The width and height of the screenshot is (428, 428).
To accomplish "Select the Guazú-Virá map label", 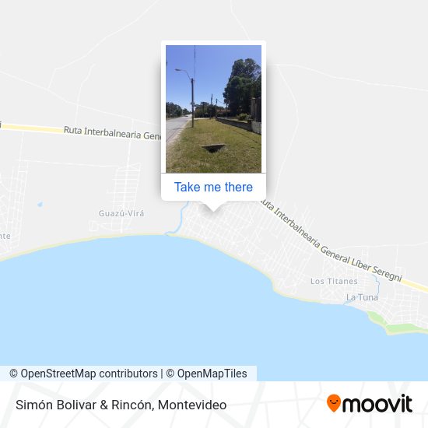I will point(121,213).
